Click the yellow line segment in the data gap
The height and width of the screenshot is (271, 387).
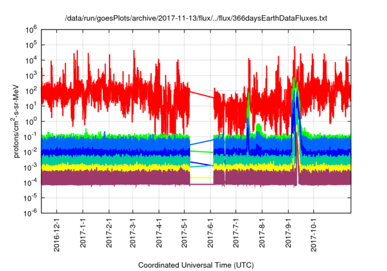(201, 177)
